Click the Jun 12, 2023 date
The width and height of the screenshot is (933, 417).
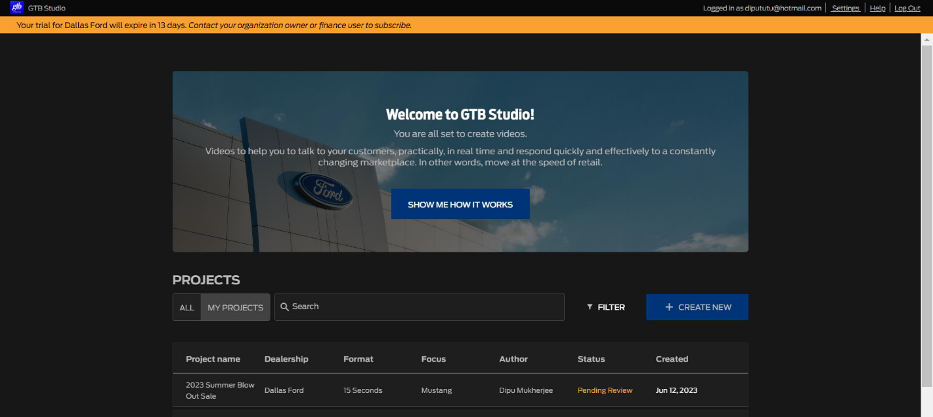click(676, 390)
